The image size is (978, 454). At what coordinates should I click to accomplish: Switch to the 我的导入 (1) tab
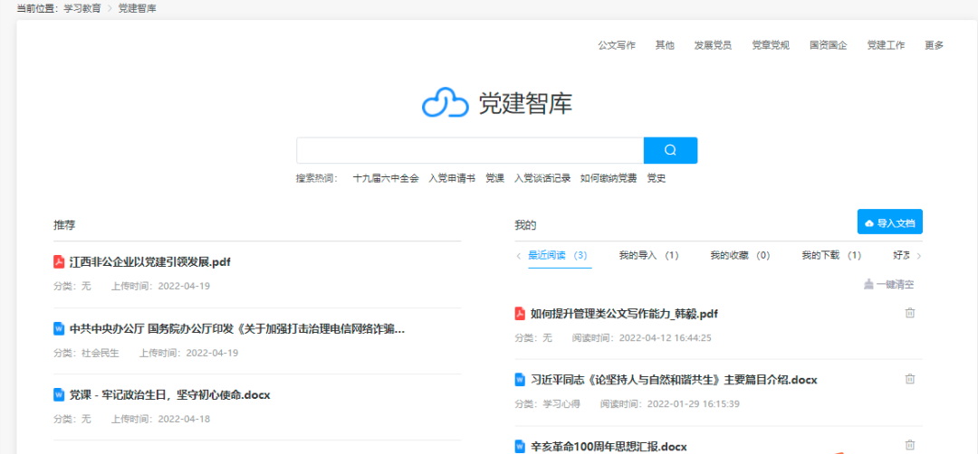tap(648, 255)
